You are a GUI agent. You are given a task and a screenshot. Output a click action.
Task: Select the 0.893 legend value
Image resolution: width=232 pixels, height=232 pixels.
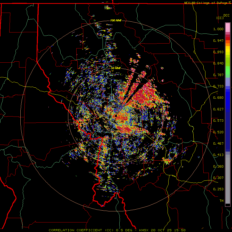pos(218,52)
